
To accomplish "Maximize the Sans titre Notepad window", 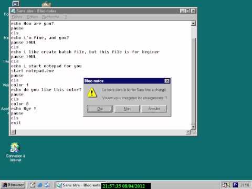I will pos(187,11).
